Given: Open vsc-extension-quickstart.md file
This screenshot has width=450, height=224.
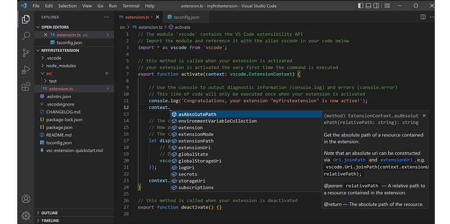Looking at the screenshot, I should (x=74, y=151).
